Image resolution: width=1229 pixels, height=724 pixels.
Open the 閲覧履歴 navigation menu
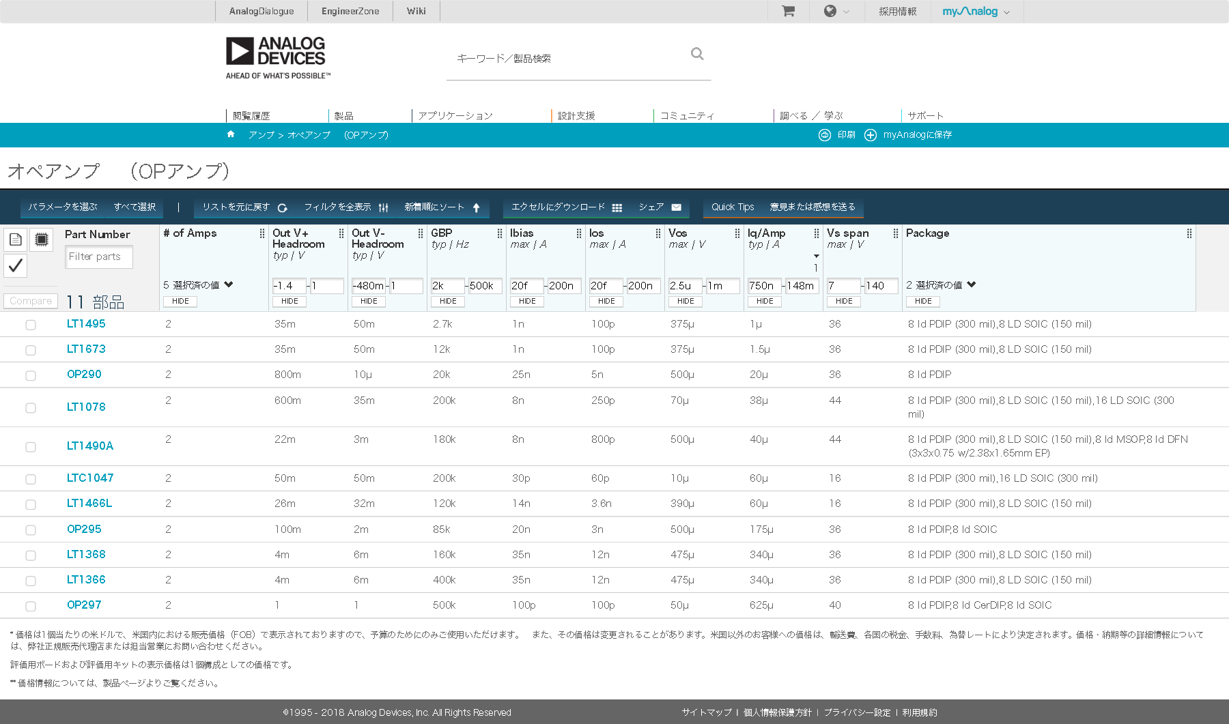[251, 115]
